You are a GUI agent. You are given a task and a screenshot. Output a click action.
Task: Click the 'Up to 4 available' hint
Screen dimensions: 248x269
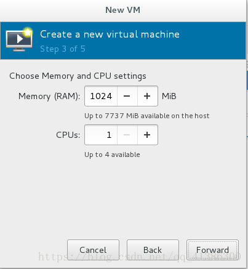[112, 155]
